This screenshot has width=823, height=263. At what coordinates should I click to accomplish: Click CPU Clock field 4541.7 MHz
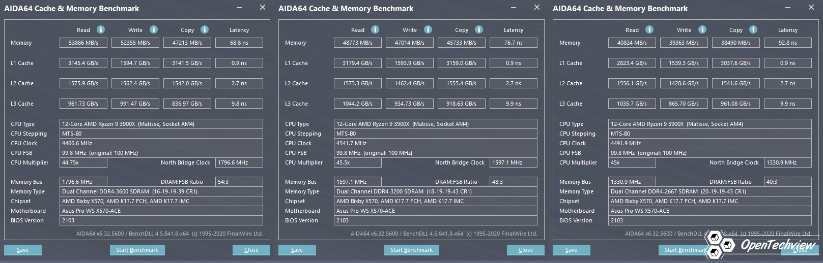[x=436, y=143]
